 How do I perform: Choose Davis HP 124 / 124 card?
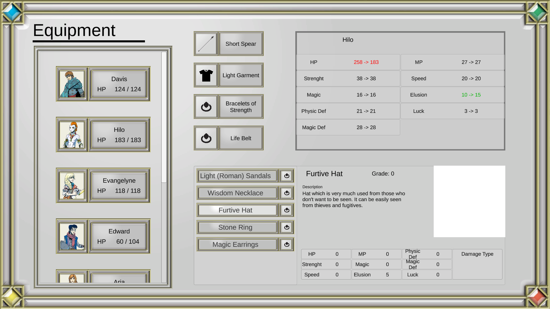(119, 84)
